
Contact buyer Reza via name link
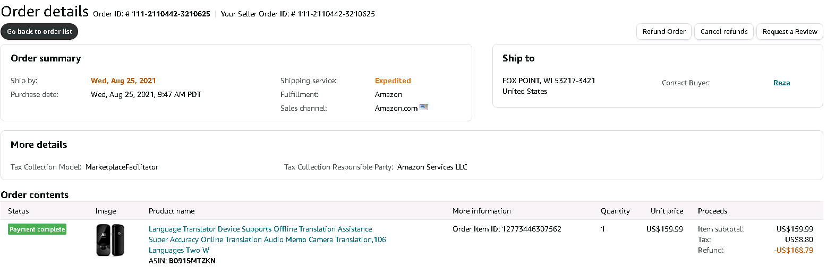tap(781, 83)
